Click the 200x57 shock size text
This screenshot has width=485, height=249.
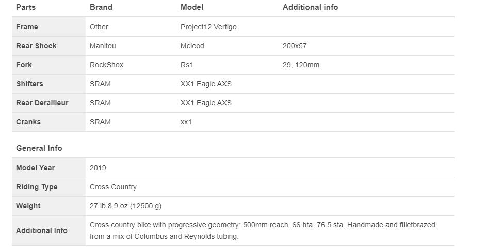coord(295,46)
